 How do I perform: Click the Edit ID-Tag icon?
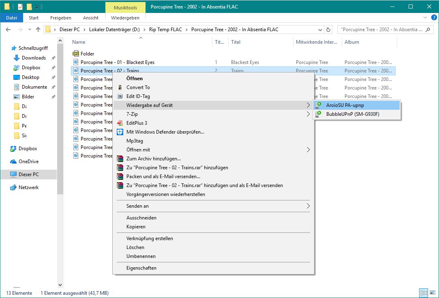coord(120,96)
